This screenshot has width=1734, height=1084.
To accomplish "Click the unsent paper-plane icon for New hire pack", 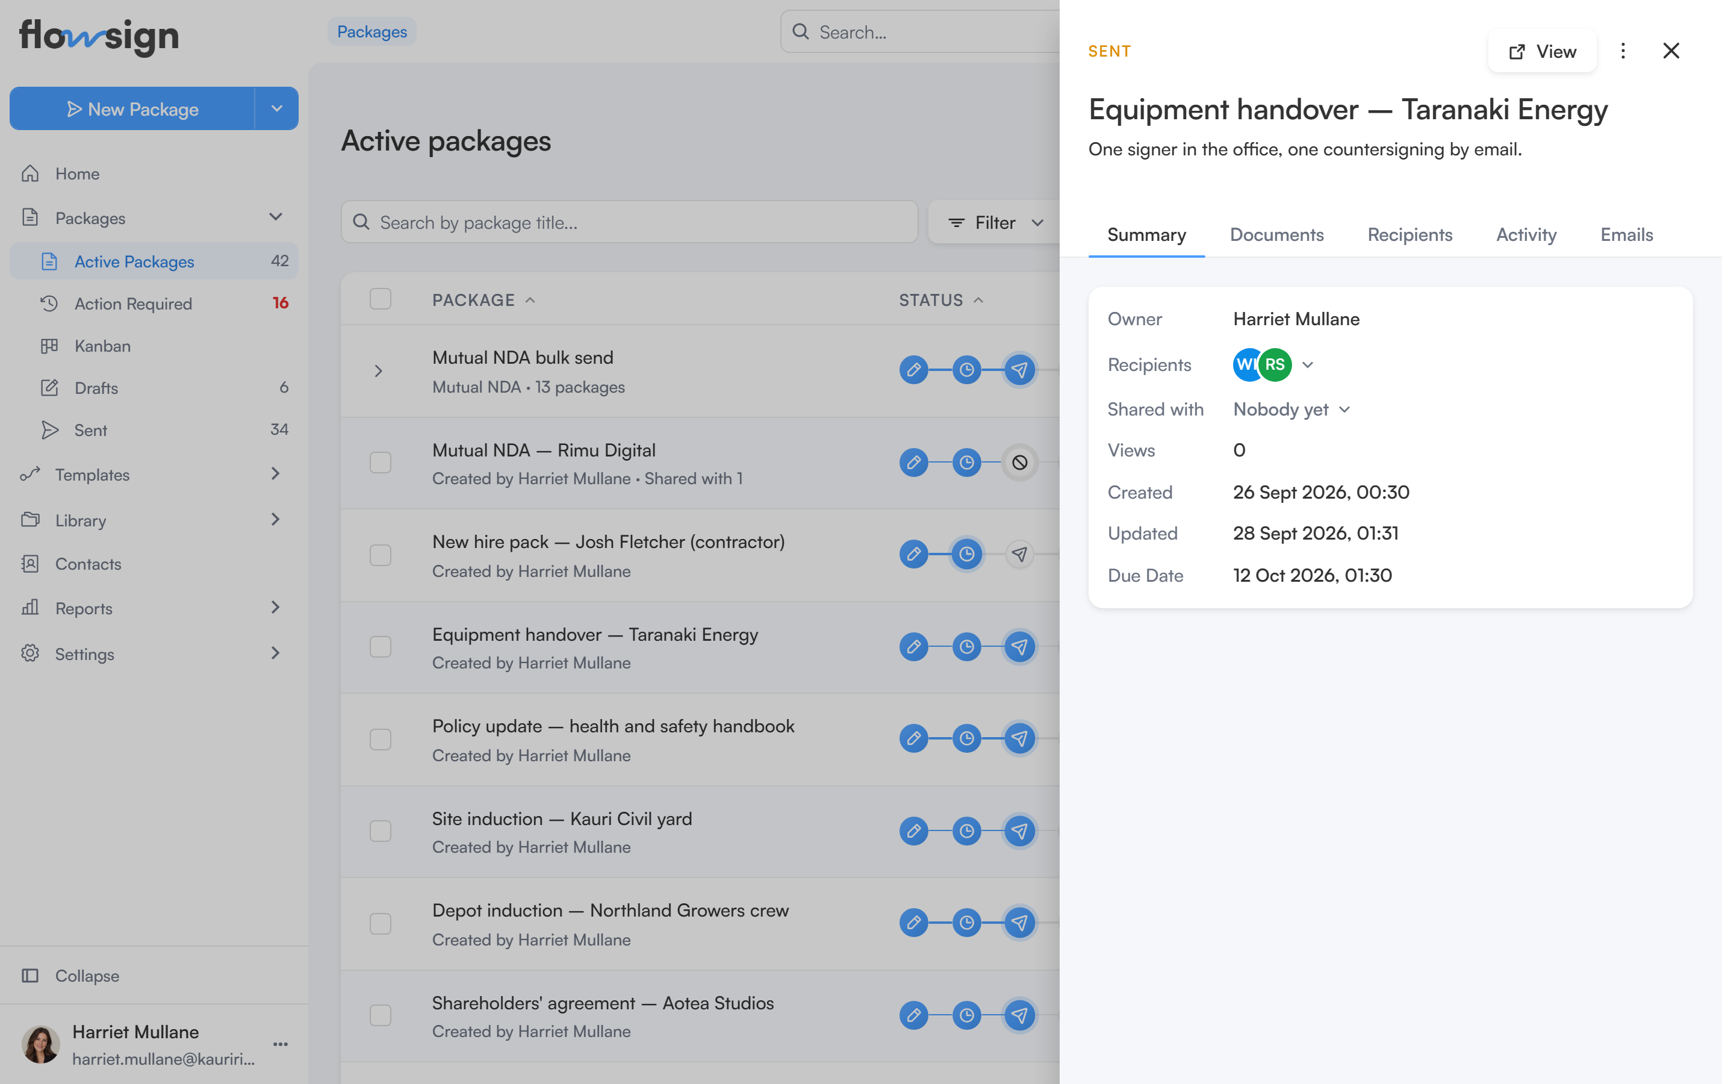I will point(1019,554).
